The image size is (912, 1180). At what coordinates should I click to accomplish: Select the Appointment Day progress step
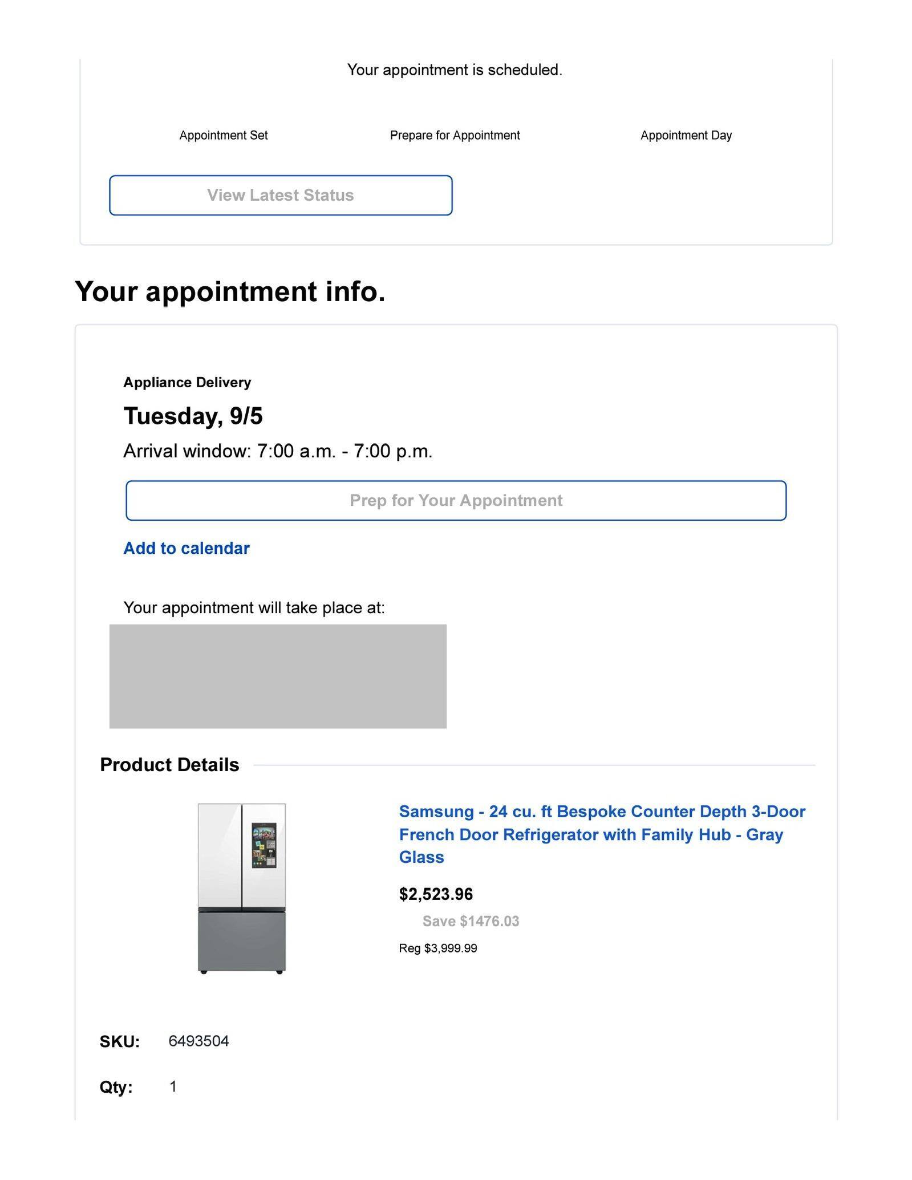[686, 135]
